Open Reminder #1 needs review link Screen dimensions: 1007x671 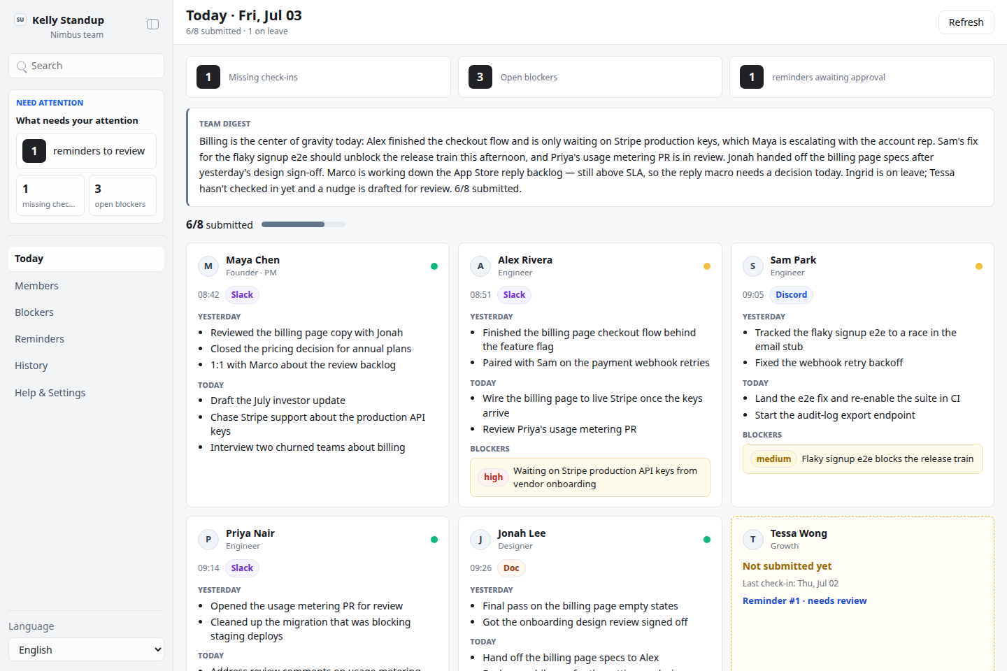(804, 600)
